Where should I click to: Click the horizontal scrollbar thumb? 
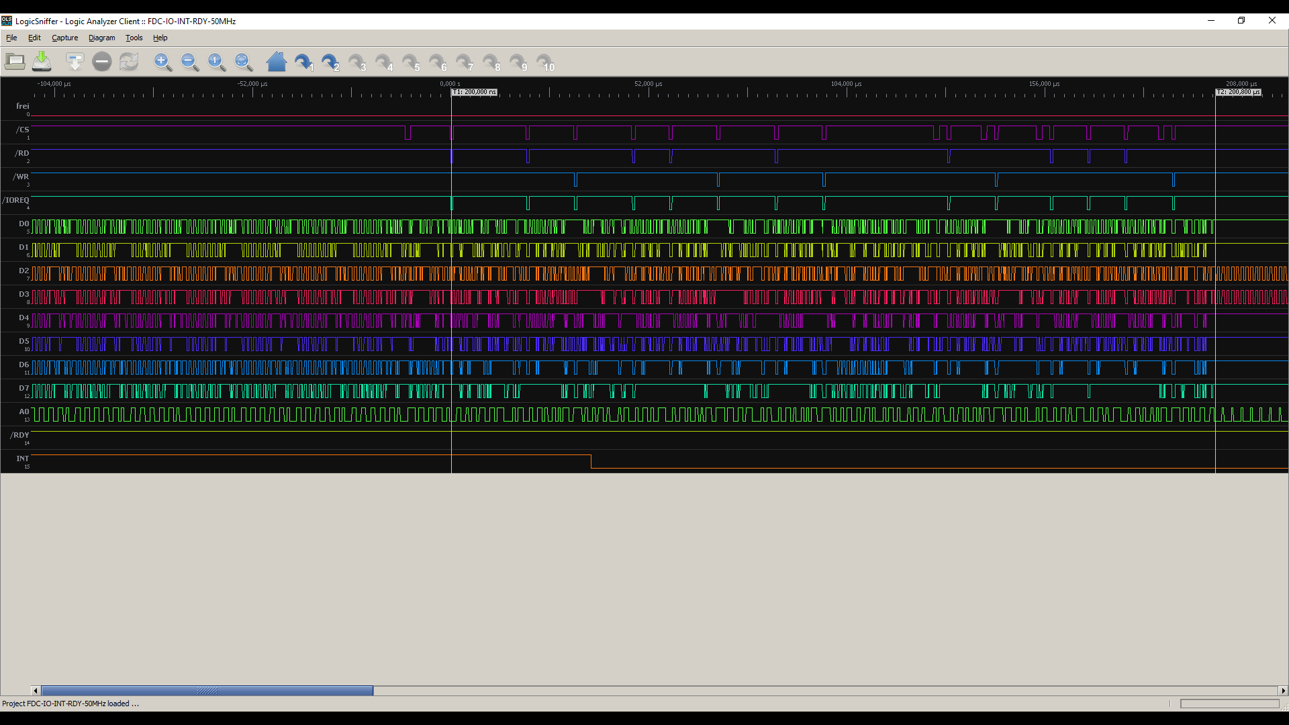point(207,691)
